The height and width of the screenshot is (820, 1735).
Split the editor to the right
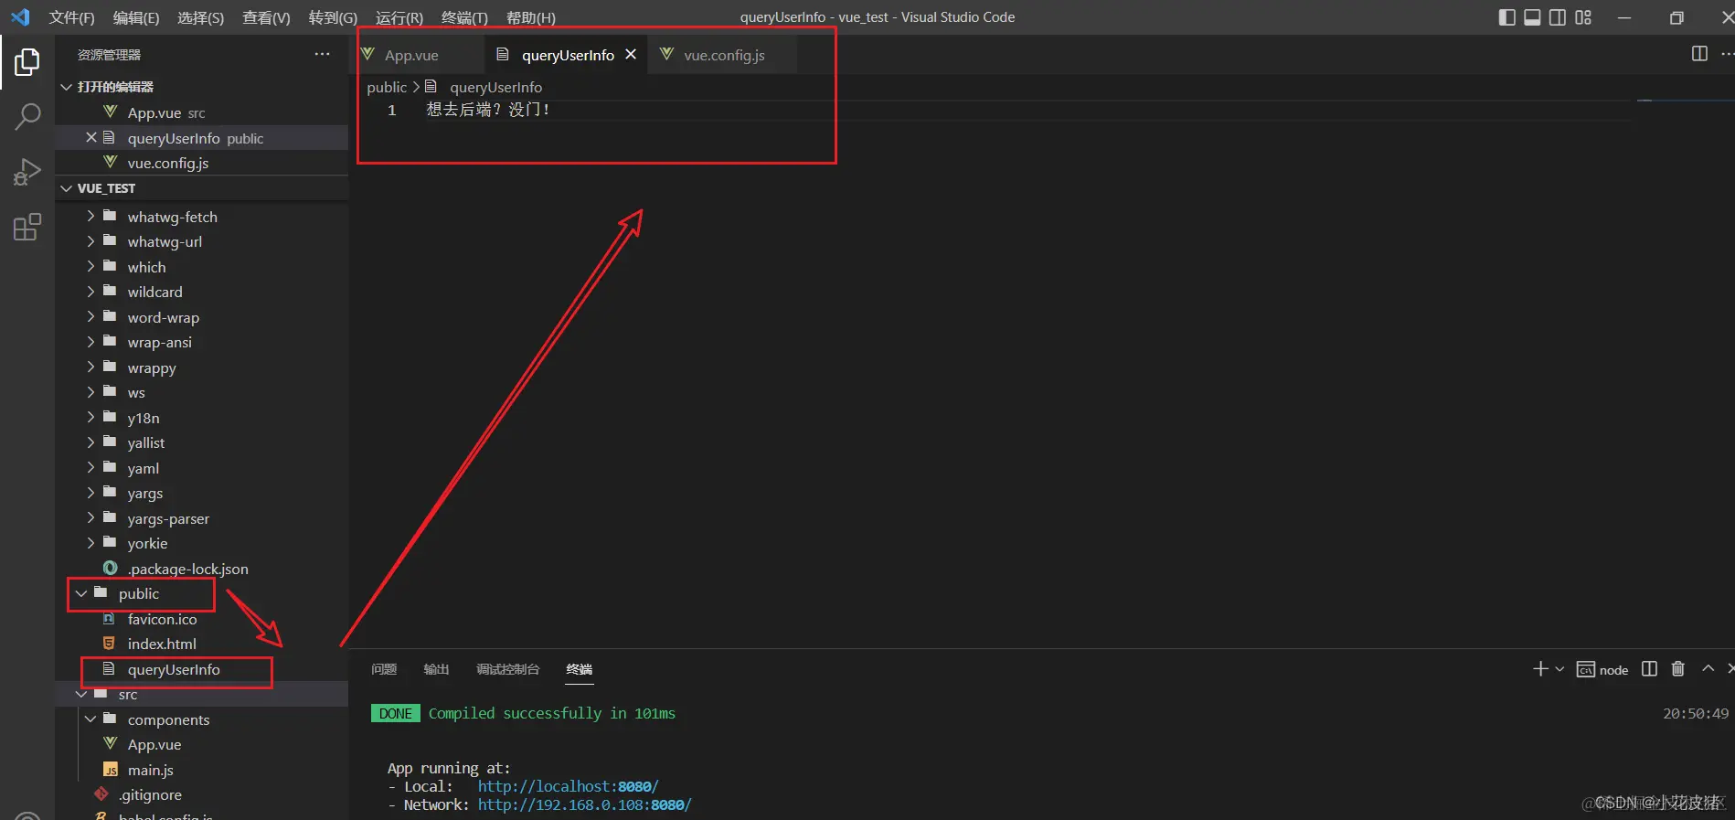(1699, 54)
